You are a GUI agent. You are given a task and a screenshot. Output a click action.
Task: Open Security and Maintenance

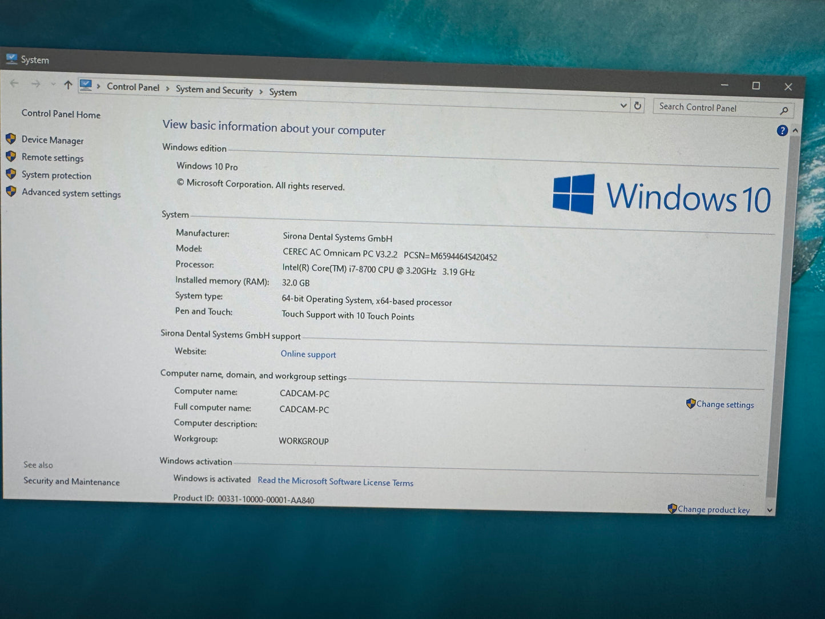71,481
